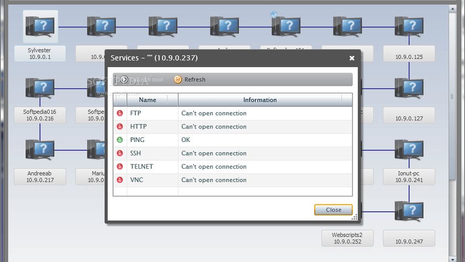
Task: Select the FTP service row name
Action: (136, 113)
